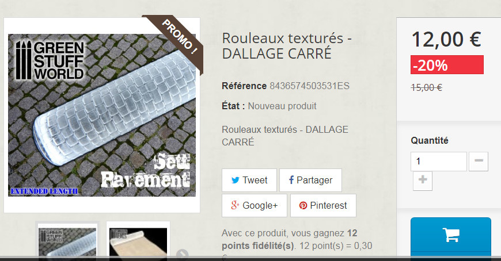Increase quantity with plus button
The image size is (501, 261).
pos(423,181)
